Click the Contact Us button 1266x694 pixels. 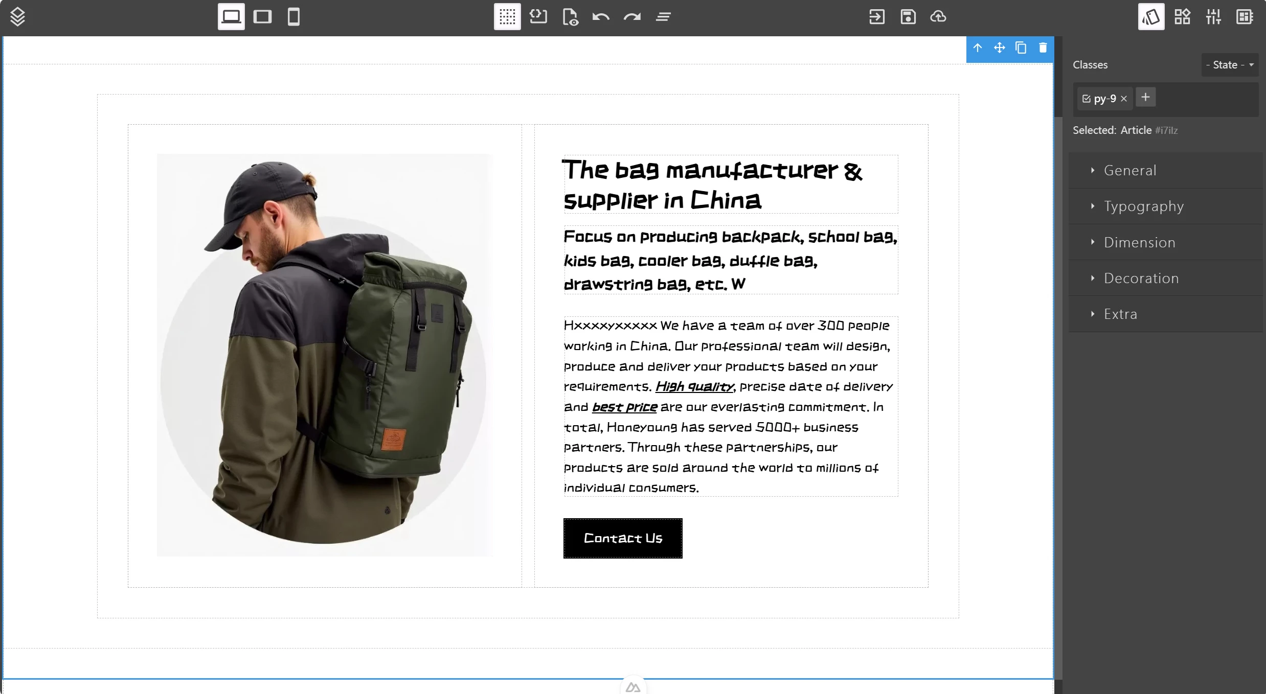[623, 539]
